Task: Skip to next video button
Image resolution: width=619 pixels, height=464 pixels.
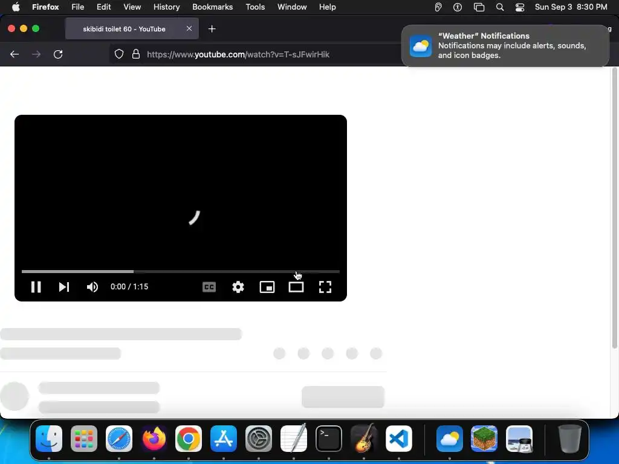Action: coord(64,287)
